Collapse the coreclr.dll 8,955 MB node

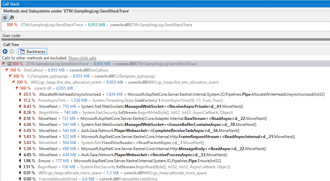[17, 88]
